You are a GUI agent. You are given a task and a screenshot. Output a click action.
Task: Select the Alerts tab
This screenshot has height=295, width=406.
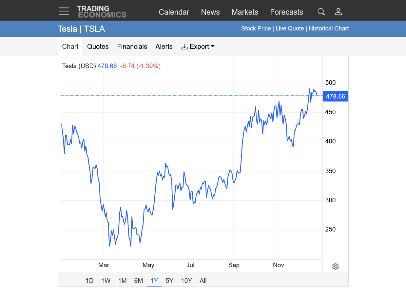click(164, 46)
